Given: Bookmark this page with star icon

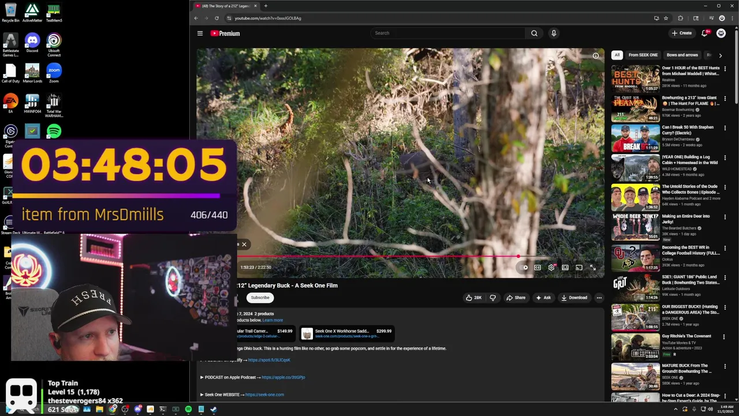Looking at the screenshot, I should [666, 18].
